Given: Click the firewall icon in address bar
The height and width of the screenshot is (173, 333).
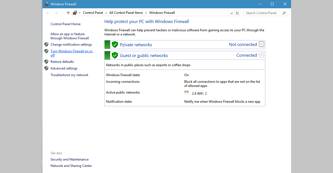Looking at the screenshot, I should coord(75,13).
